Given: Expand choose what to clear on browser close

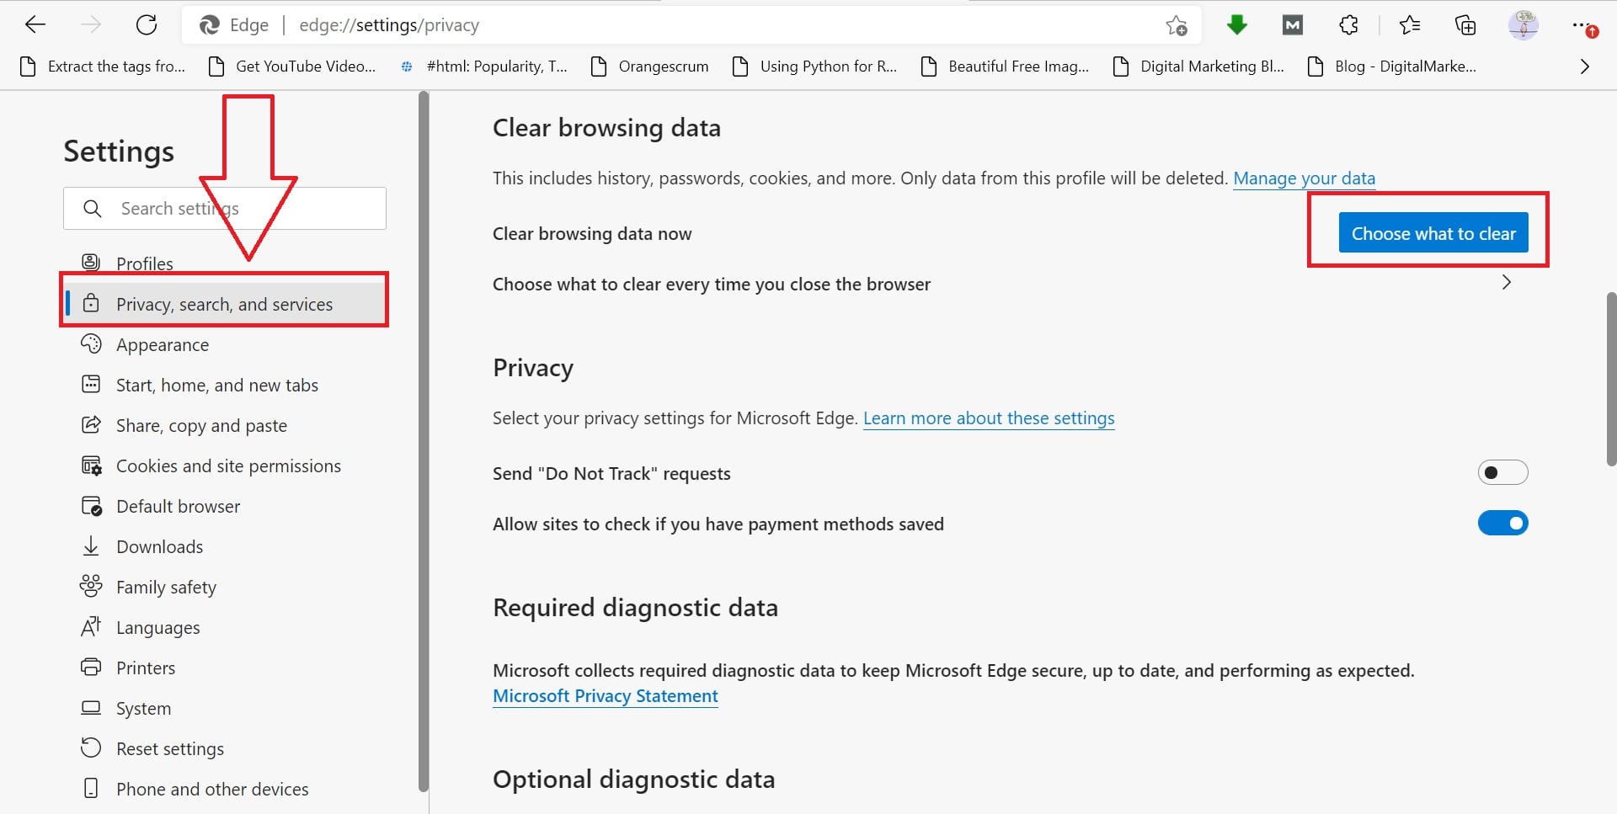Looking at the screenshot, I should coord(1506,283).
